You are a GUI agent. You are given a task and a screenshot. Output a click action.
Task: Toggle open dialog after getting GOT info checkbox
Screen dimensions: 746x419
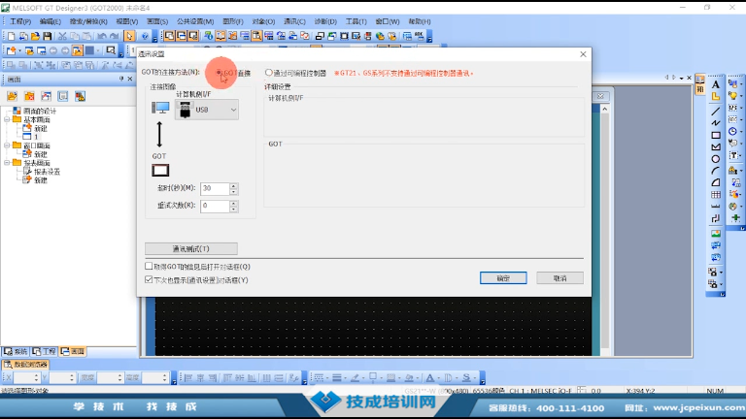tap(149, 267)
